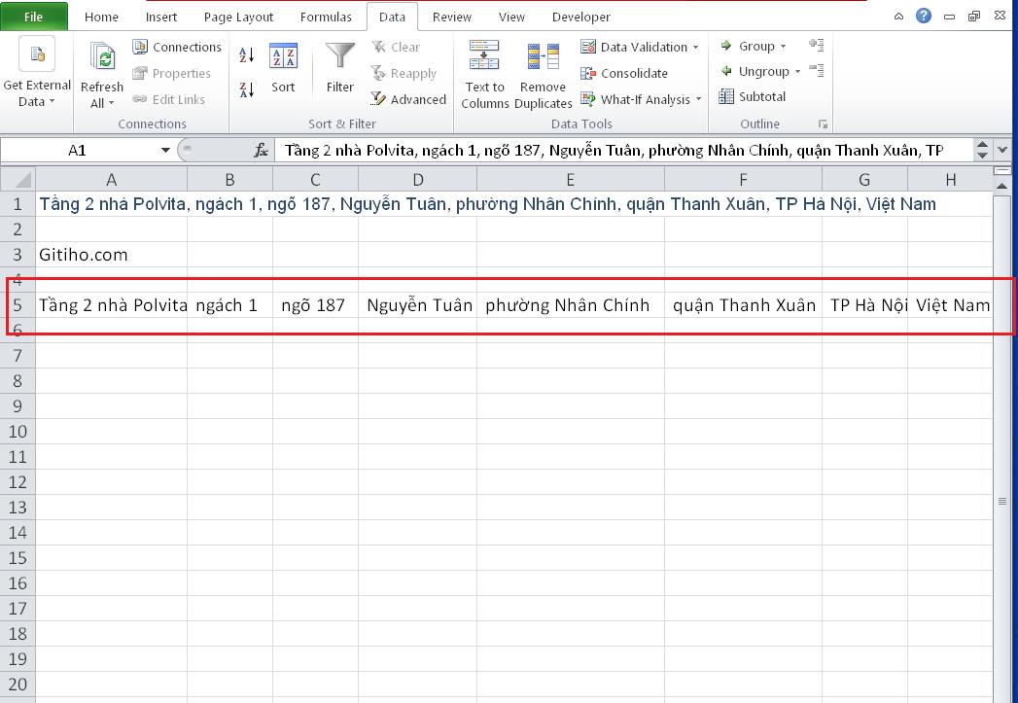The image size is (1018, 703).
Task: Click the Show Detail outline icon
Action: [817, 45]
